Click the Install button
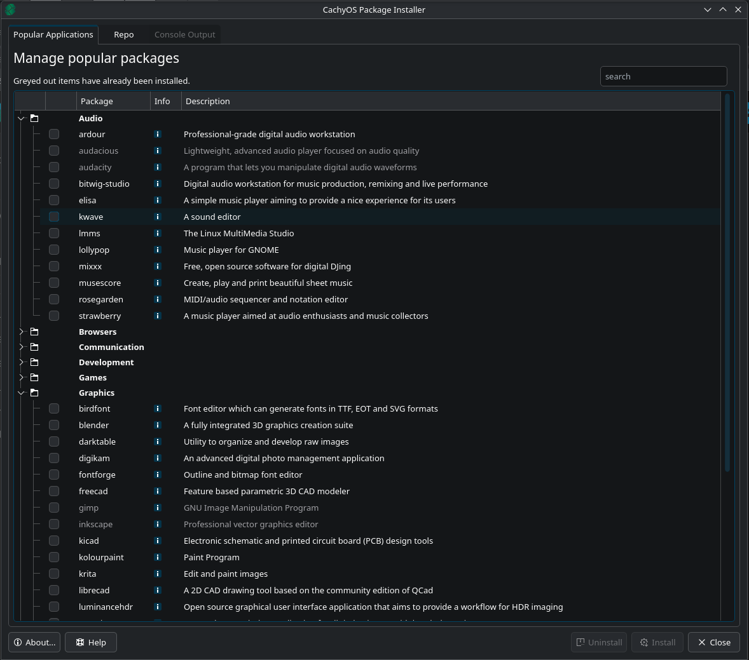 (657, 642)
